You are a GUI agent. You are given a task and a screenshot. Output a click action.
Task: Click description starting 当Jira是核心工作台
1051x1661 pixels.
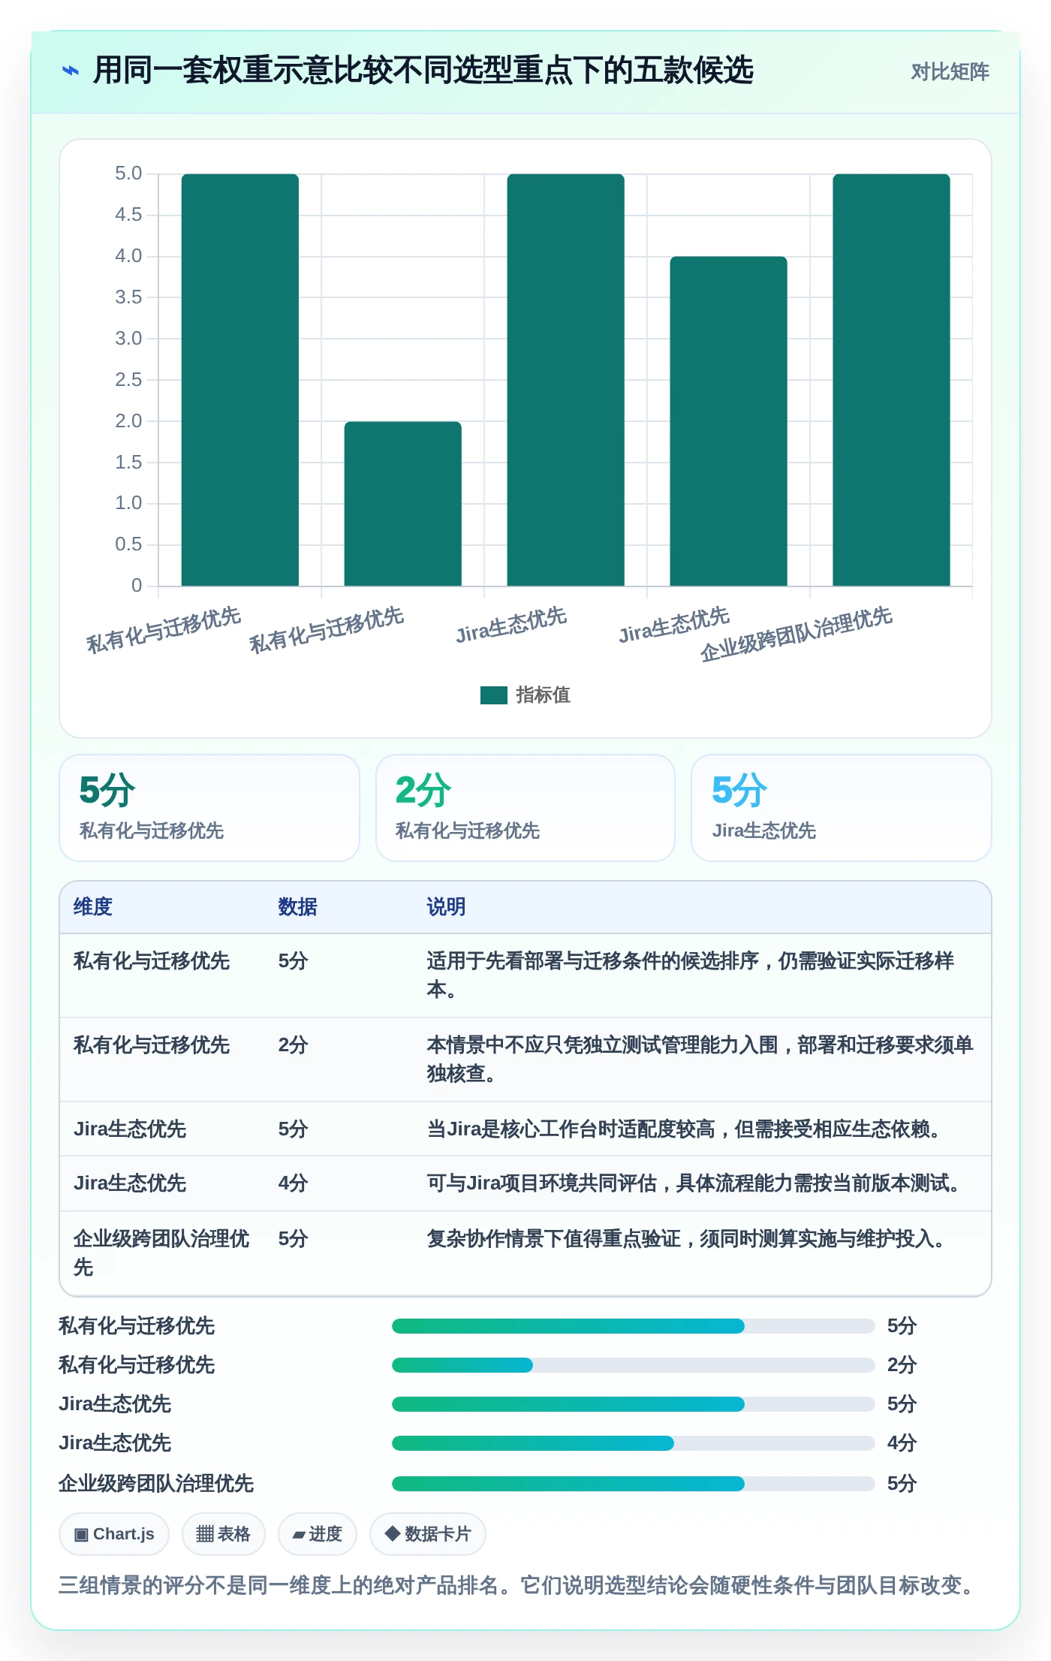pyautogui.click(x=685, y=1129)
